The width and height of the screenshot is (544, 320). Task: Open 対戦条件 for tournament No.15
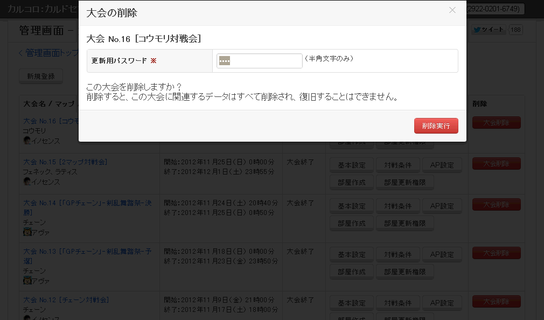pos(397,165)
